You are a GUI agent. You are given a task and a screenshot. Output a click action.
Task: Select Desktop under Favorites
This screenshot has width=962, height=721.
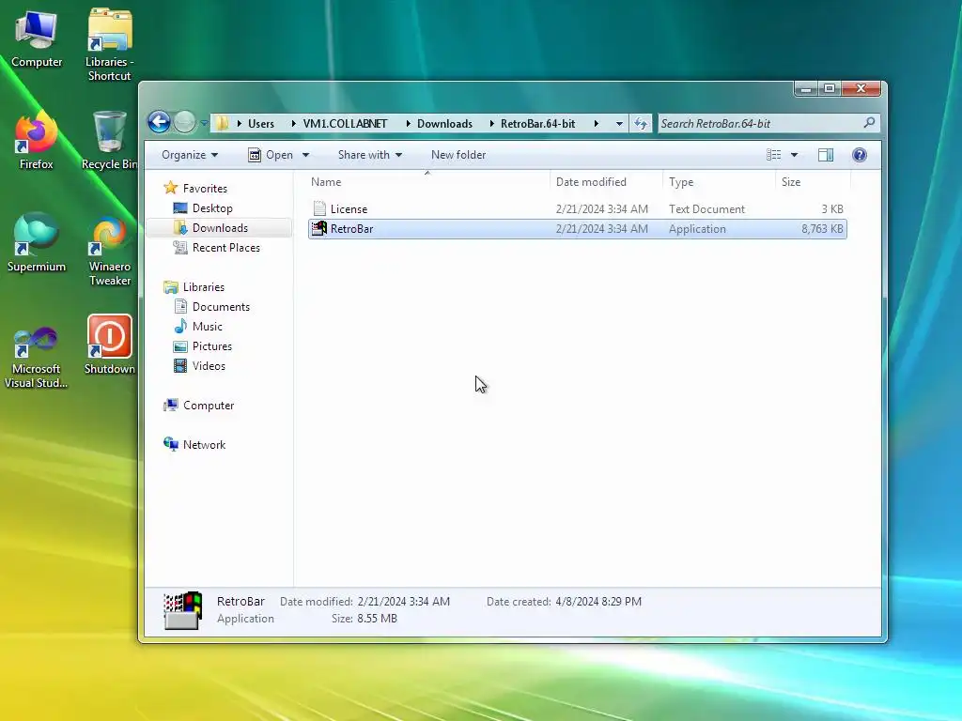pos(212,207)
